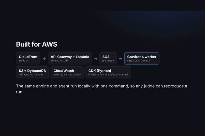Click the paragraph about running locally

[x=101, y=89]
